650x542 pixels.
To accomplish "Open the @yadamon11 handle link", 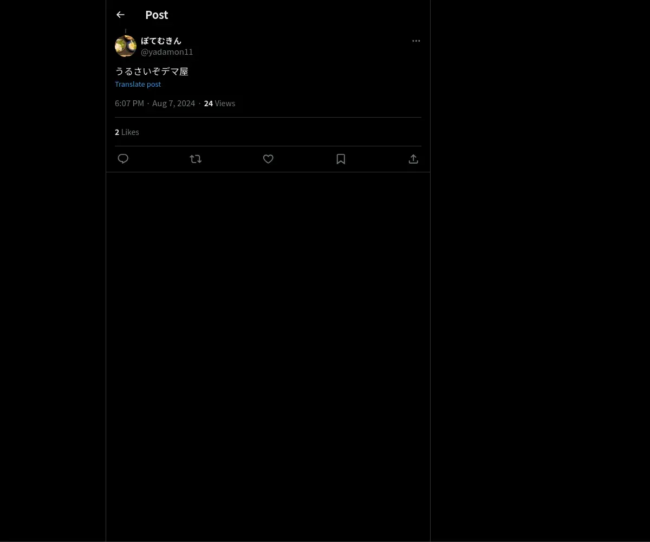I will pos(167,51).
